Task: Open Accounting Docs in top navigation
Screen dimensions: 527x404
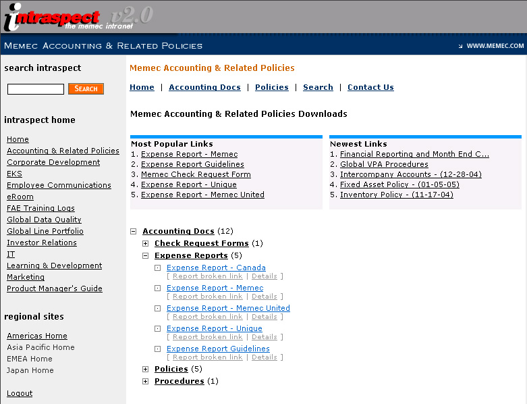Action: [204, 87]
